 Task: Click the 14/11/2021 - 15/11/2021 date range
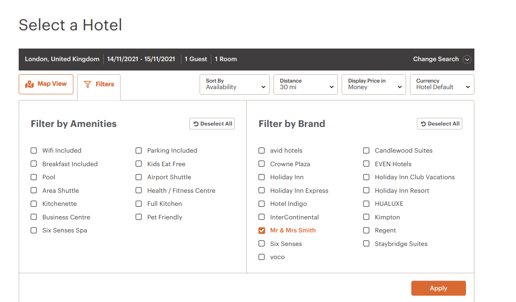point(141,59)
